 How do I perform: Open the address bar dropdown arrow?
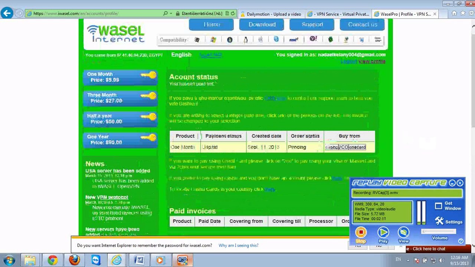pyautogui.click(x=171, y=14)
